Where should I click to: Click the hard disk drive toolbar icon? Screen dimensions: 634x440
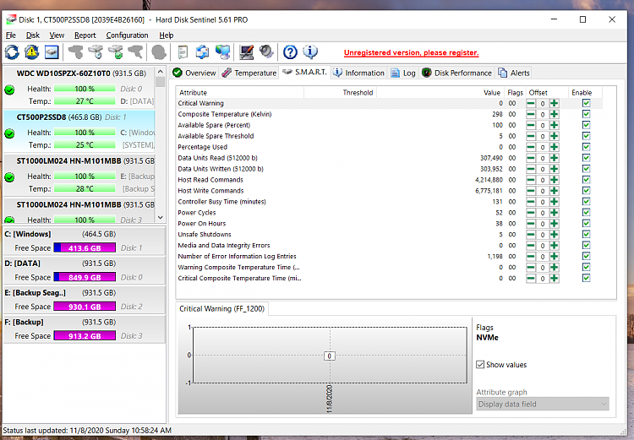tap(52, 52)
